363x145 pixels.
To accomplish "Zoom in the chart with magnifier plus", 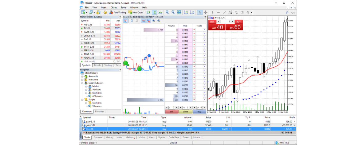I will (167, 12).
